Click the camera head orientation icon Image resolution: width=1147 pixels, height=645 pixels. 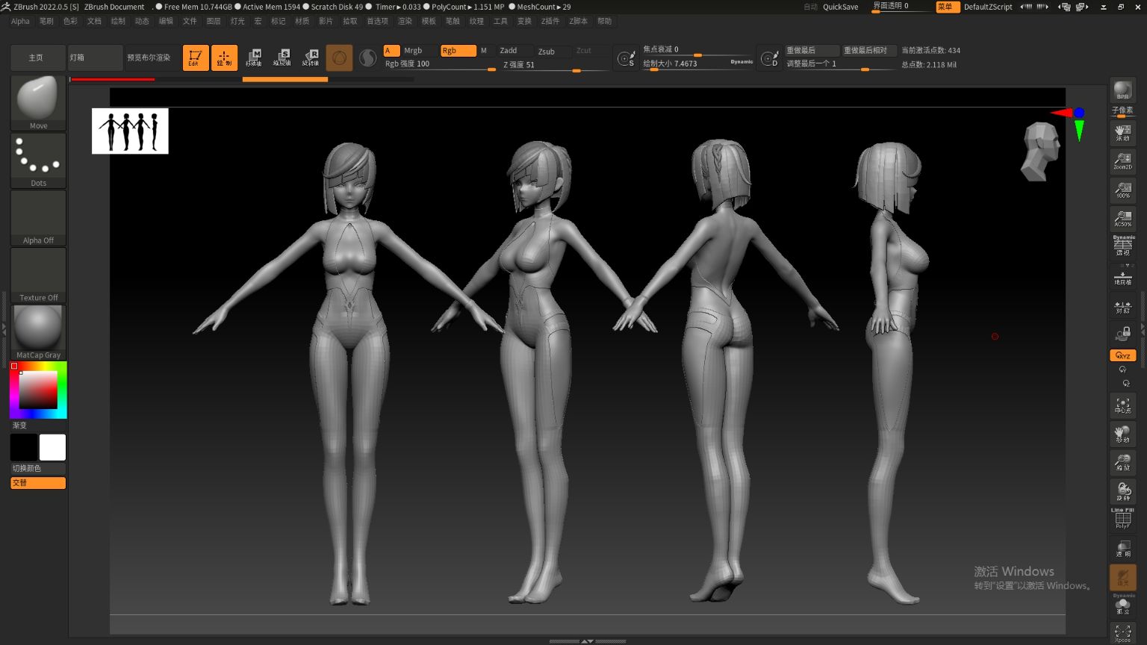click(1041, 152)
